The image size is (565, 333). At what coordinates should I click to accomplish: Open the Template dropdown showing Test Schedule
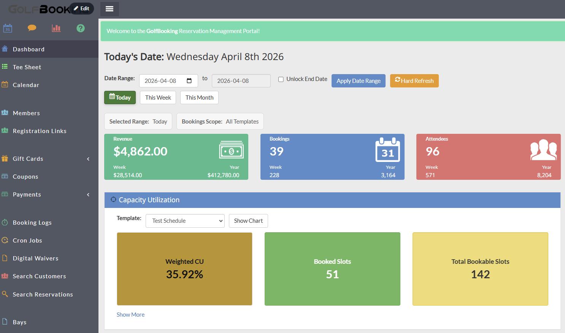pos(185,220)
